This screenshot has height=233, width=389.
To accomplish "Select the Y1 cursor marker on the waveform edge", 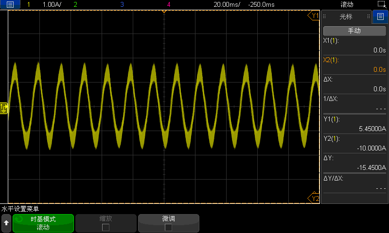I will click(314, 16).
